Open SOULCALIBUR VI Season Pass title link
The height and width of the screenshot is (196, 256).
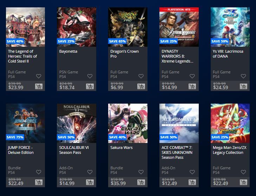point(74,150)
